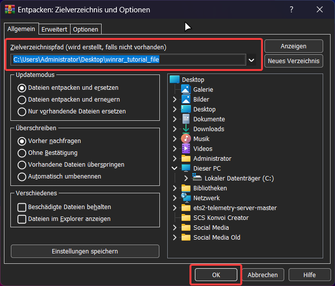Viewport: 335px width, 286px height.
Task: Select the Videos icon in tree
Action: 186,148
